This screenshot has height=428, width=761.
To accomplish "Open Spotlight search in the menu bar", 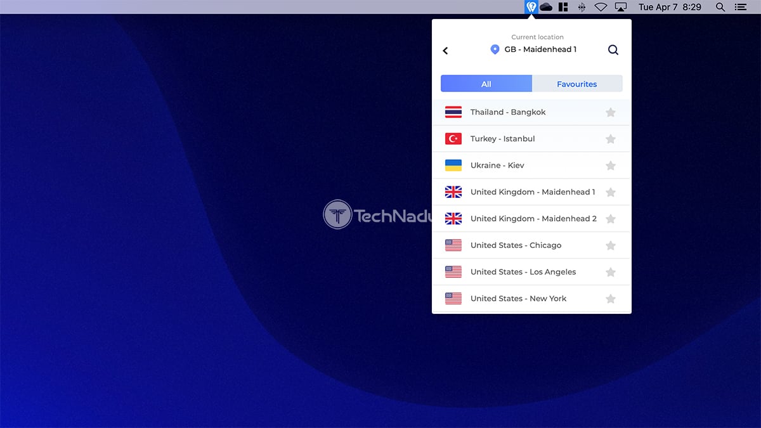I will pos(720,7).
